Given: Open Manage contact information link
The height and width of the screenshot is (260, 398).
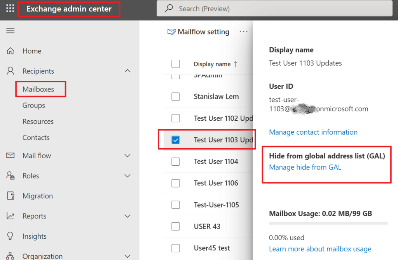Looking at the screenshot, I should 313,132.
